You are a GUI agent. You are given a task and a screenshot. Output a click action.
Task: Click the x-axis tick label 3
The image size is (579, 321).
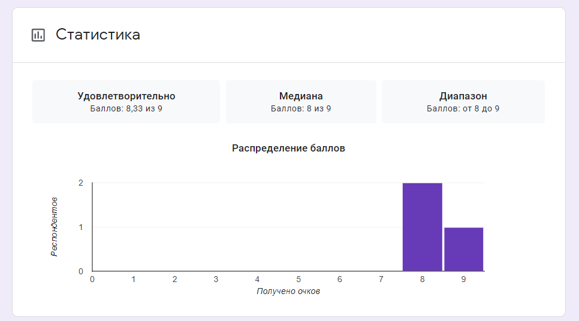pos(216,279)
